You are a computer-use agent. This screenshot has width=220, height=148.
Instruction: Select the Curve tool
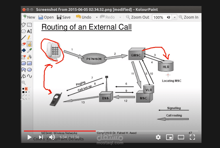(x=30, y=76)
